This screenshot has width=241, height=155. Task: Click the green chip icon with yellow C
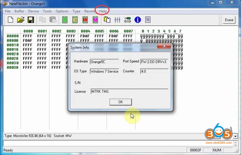pyautogui.click(x=75, y=20)
